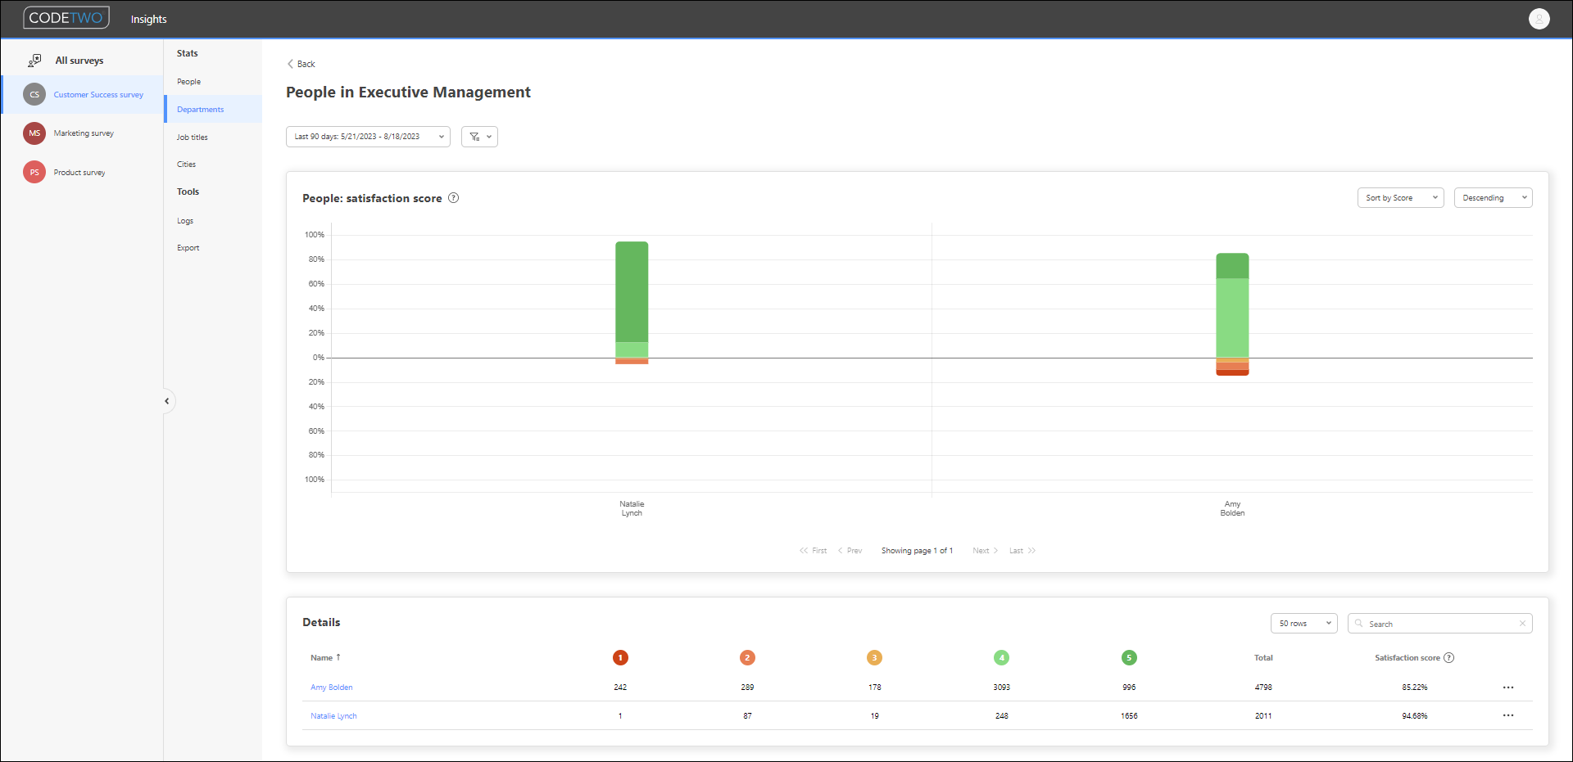
Task: Open the user account avatar menu
Action: coord(1539,19)
